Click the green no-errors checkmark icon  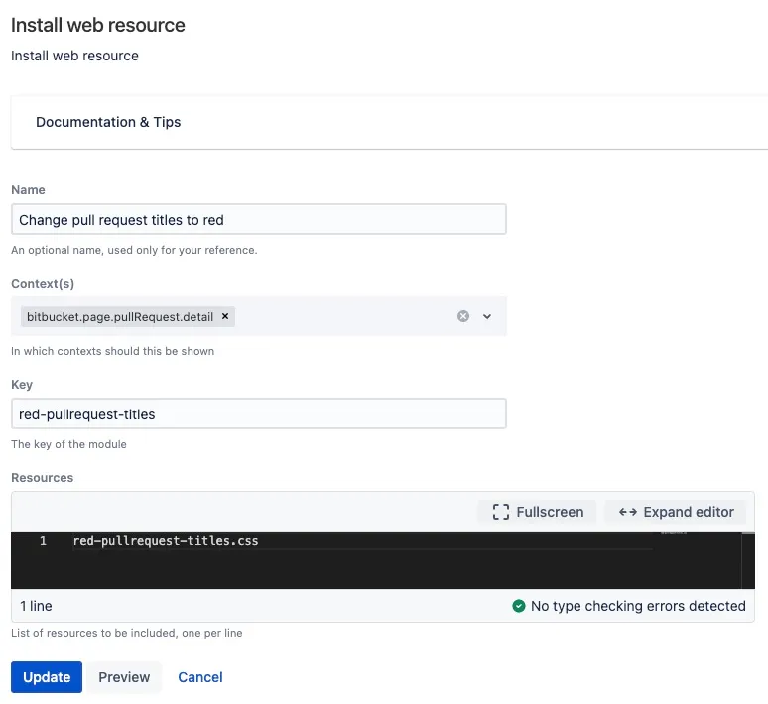coord(519,606)
